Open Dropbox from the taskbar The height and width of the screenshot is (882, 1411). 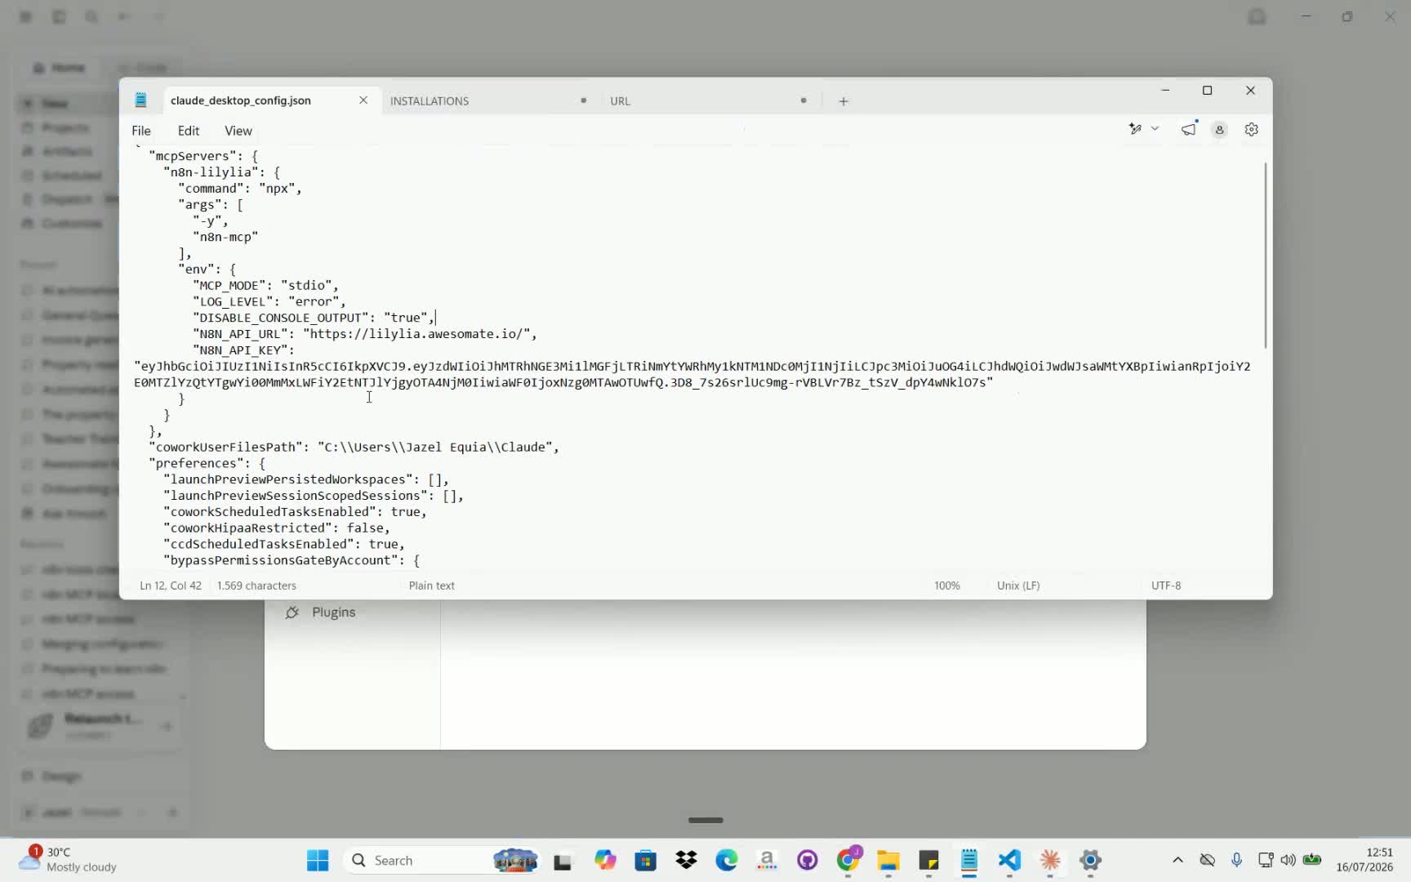click(687, 860)
